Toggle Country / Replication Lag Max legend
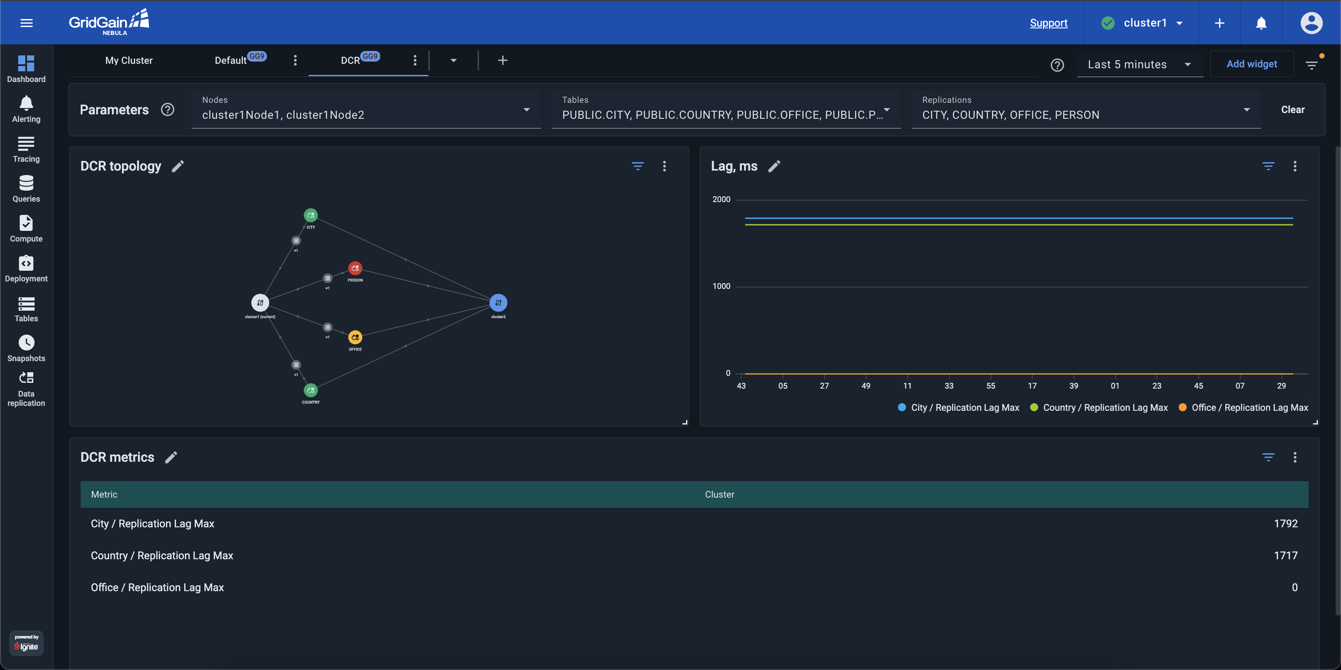1341x670 pixels. point(1098,408)
